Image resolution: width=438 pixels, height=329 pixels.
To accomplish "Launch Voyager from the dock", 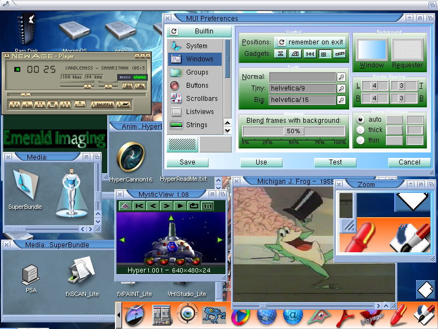I will [x=371, y=317].
